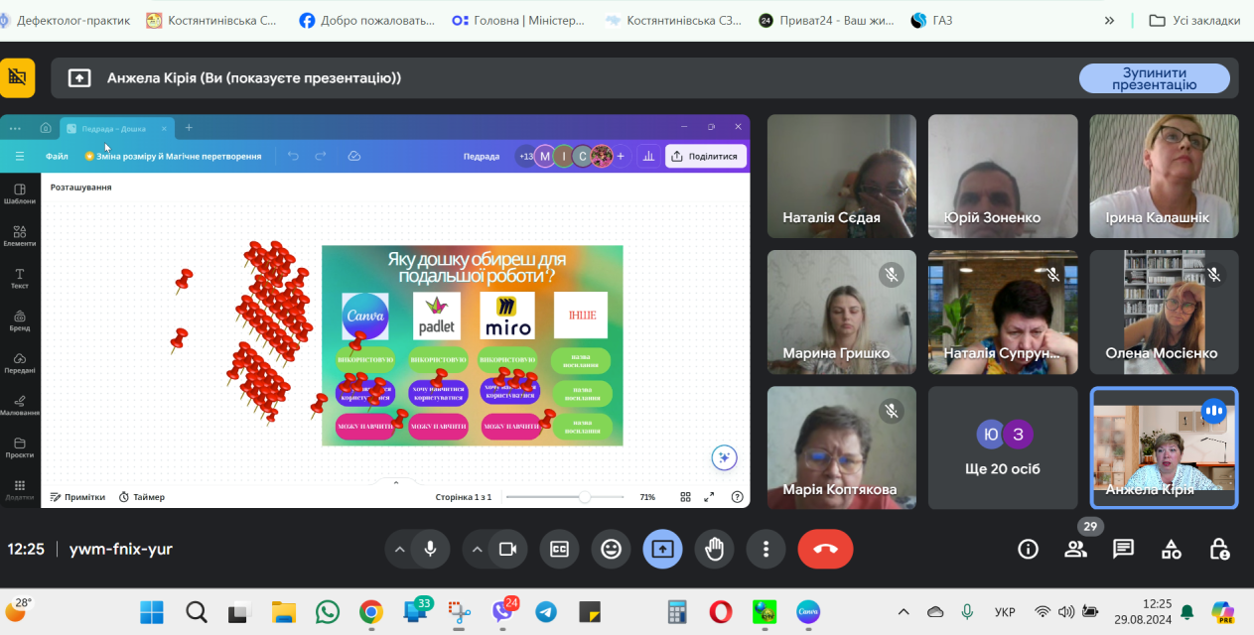1254x635 pixels.
Task: Open more options three-dot menu
Action: 766,549
